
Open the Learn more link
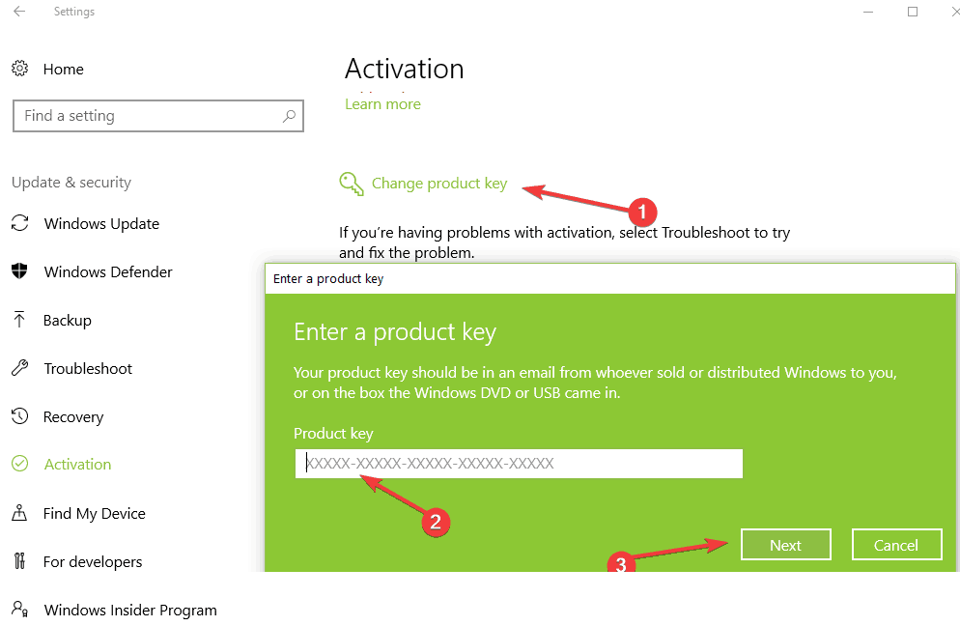(x=382, y=103)
